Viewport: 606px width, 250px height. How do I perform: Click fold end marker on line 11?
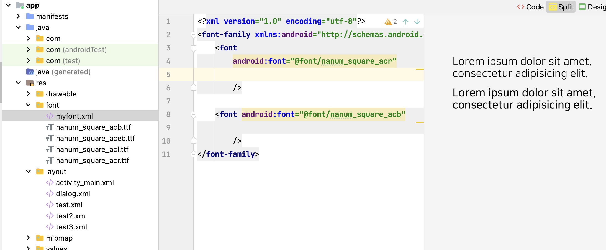(x=194, y=154)
